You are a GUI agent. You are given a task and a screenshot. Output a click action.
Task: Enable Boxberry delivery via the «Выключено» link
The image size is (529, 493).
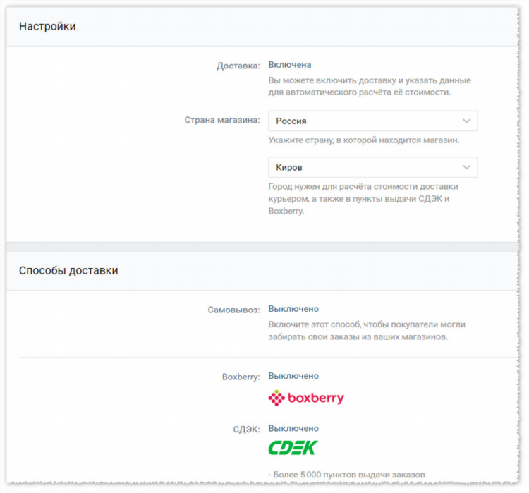293,376
